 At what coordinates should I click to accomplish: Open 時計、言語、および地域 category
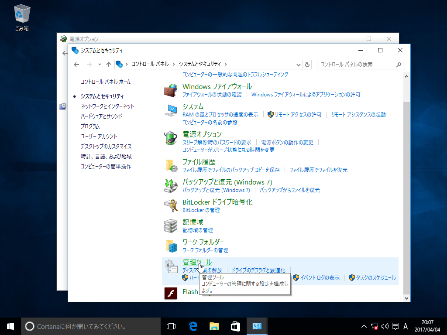(x=107, y=157)
